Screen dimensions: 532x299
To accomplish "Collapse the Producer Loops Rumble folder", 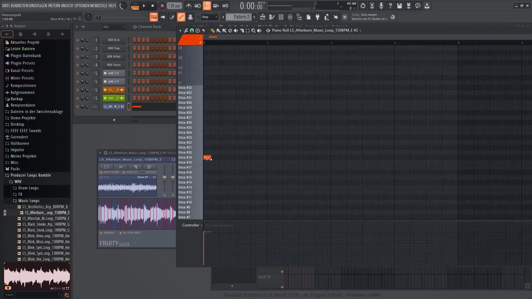I will click(30, 175).
